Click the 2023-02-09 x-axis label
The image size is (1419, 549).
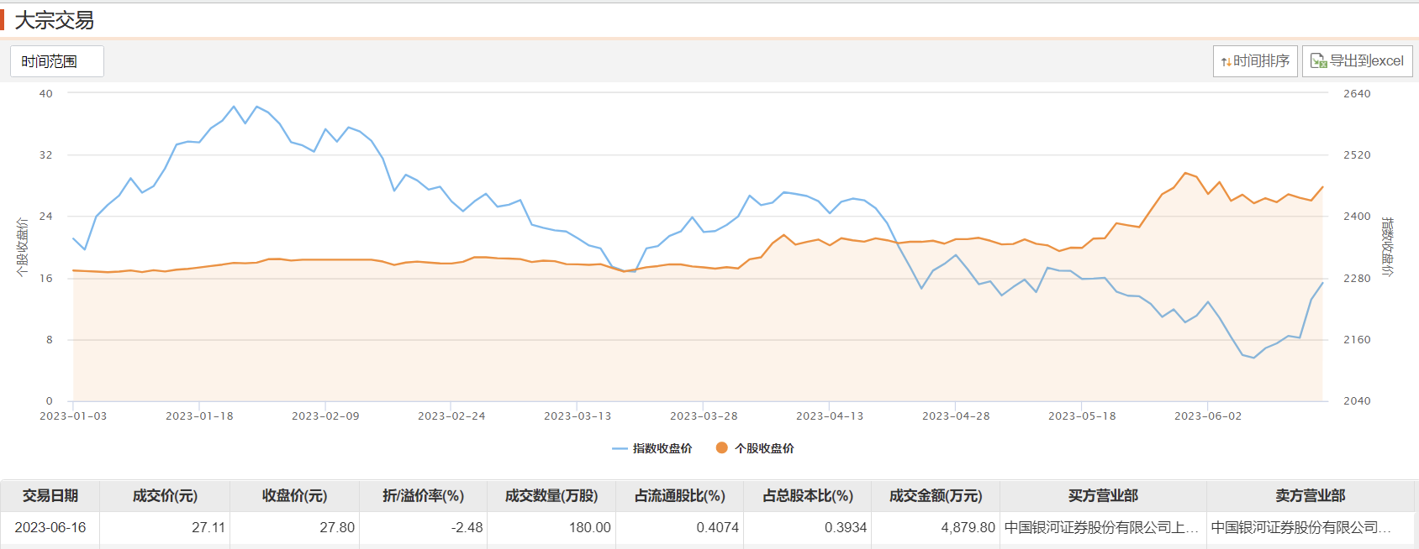click(x=325, y=416)
